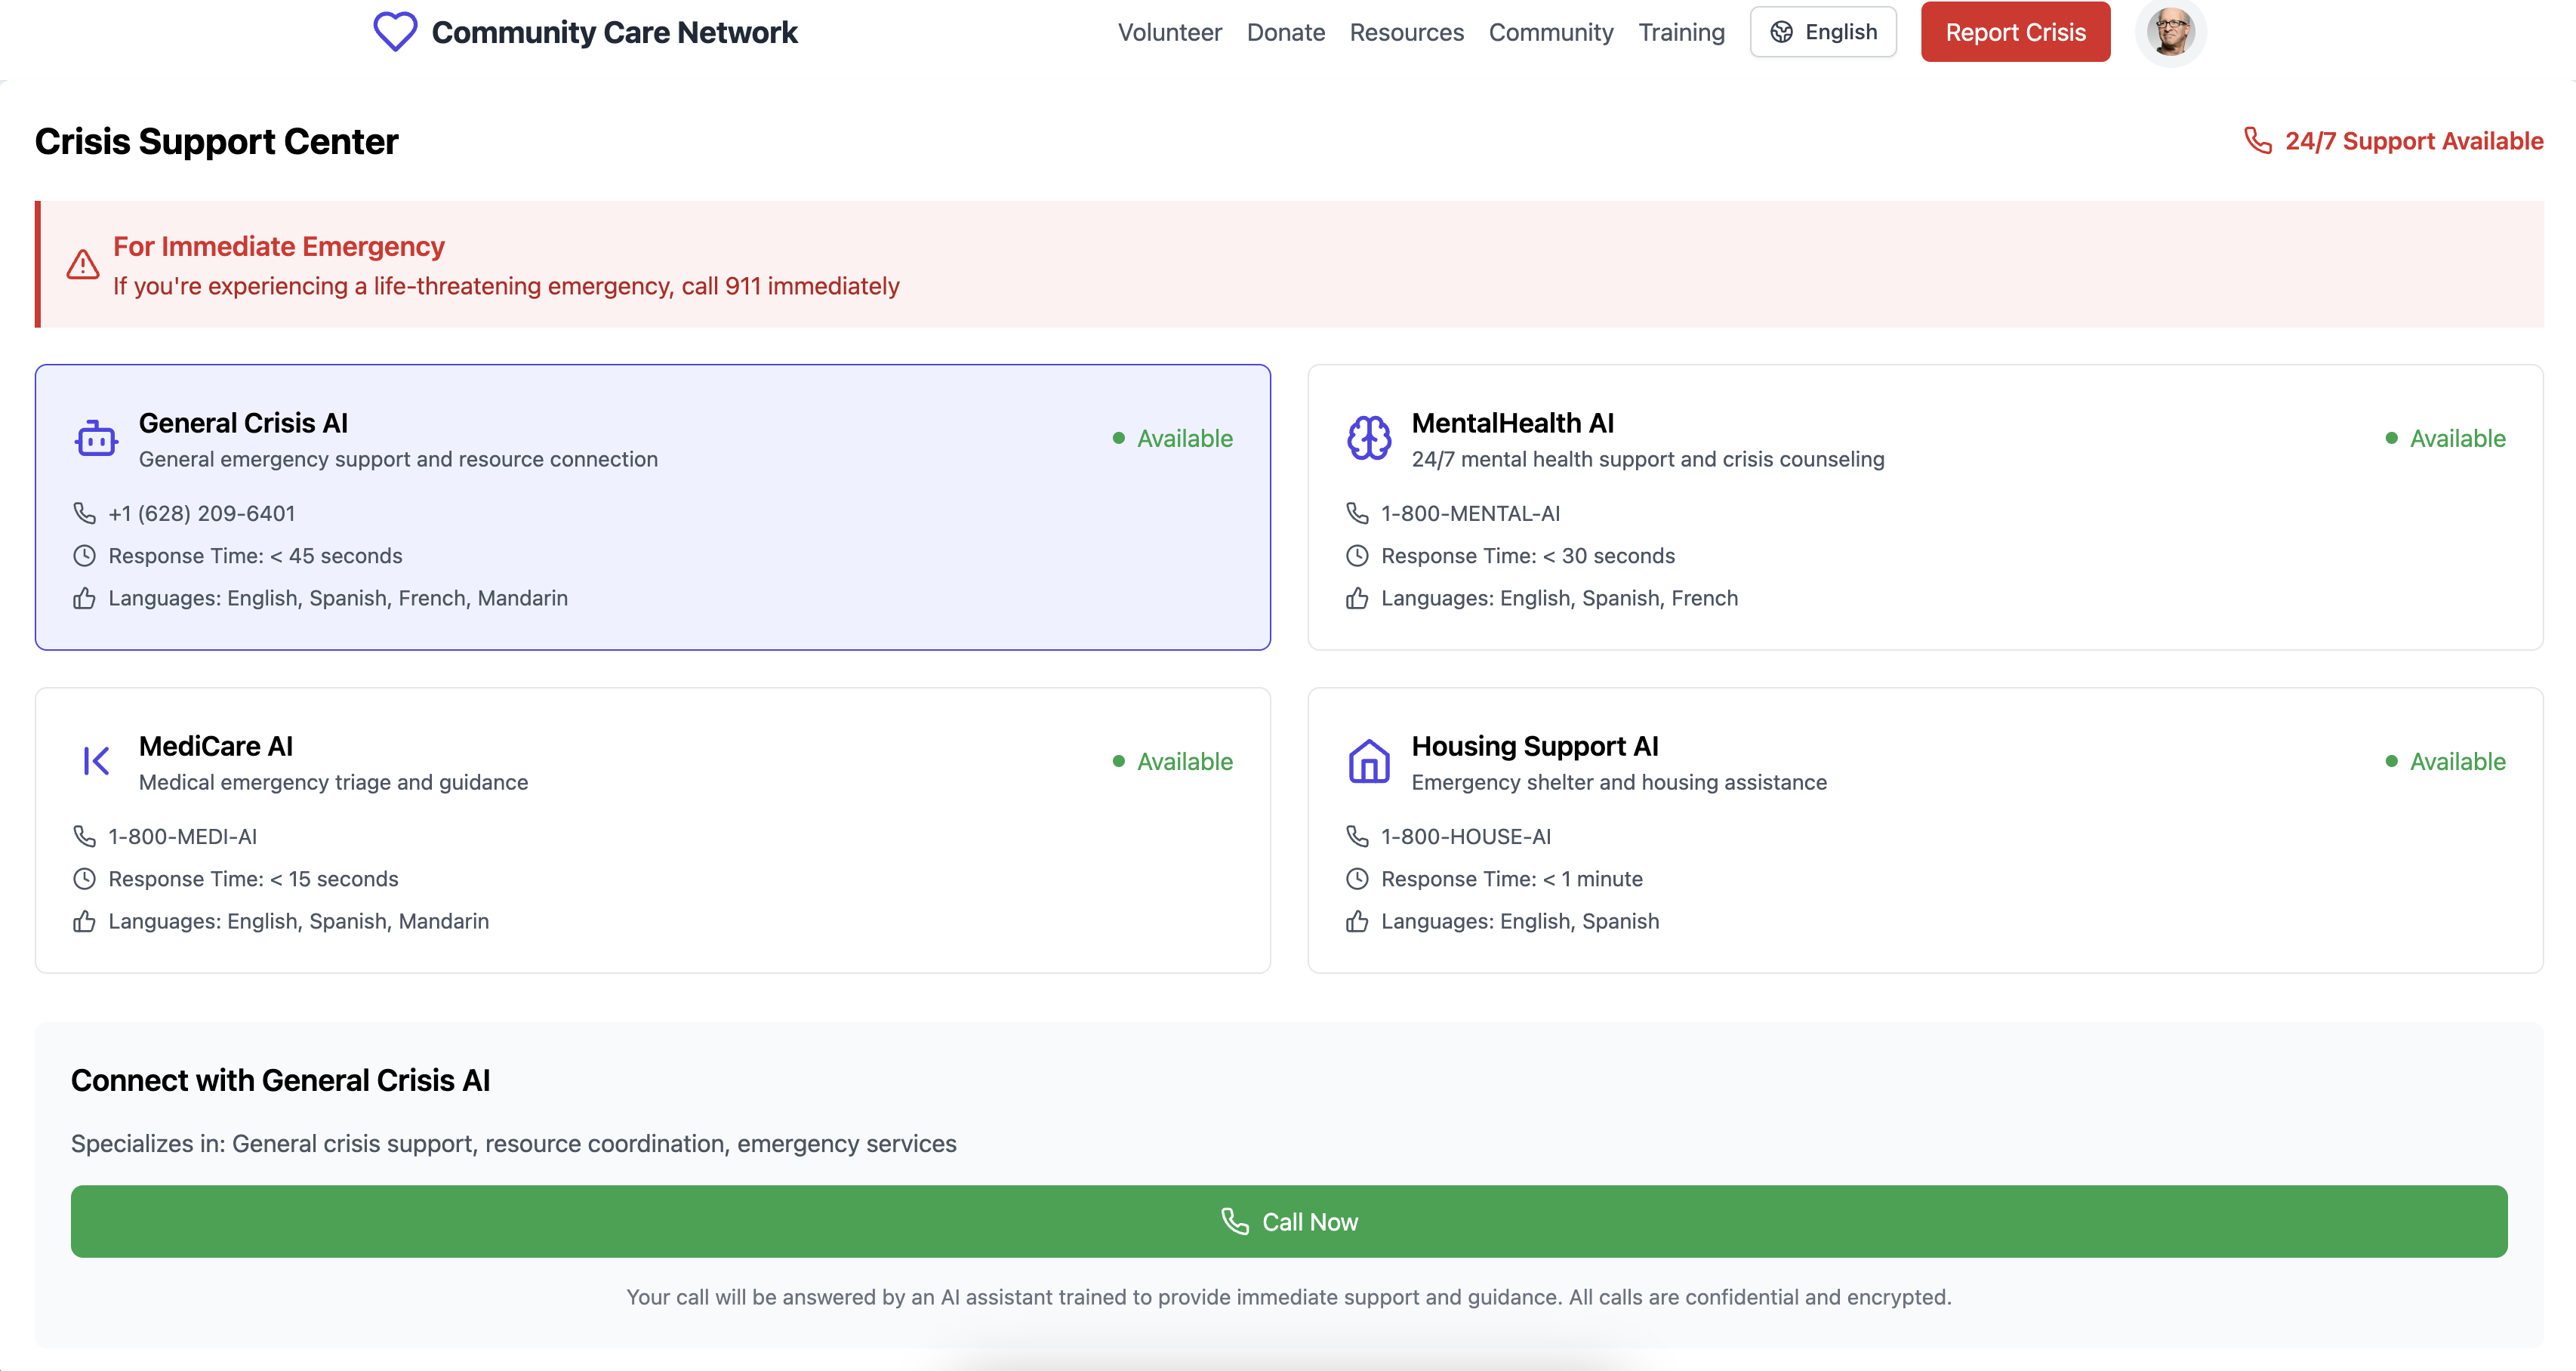Select the MediCare AI card
The height and width of the screenshot is (1371, 2576).
[x=652, y=830]
